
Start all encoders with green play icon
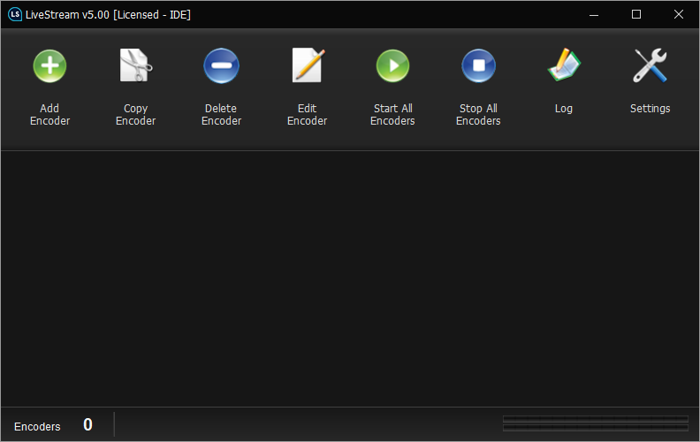tap(392, 66)
